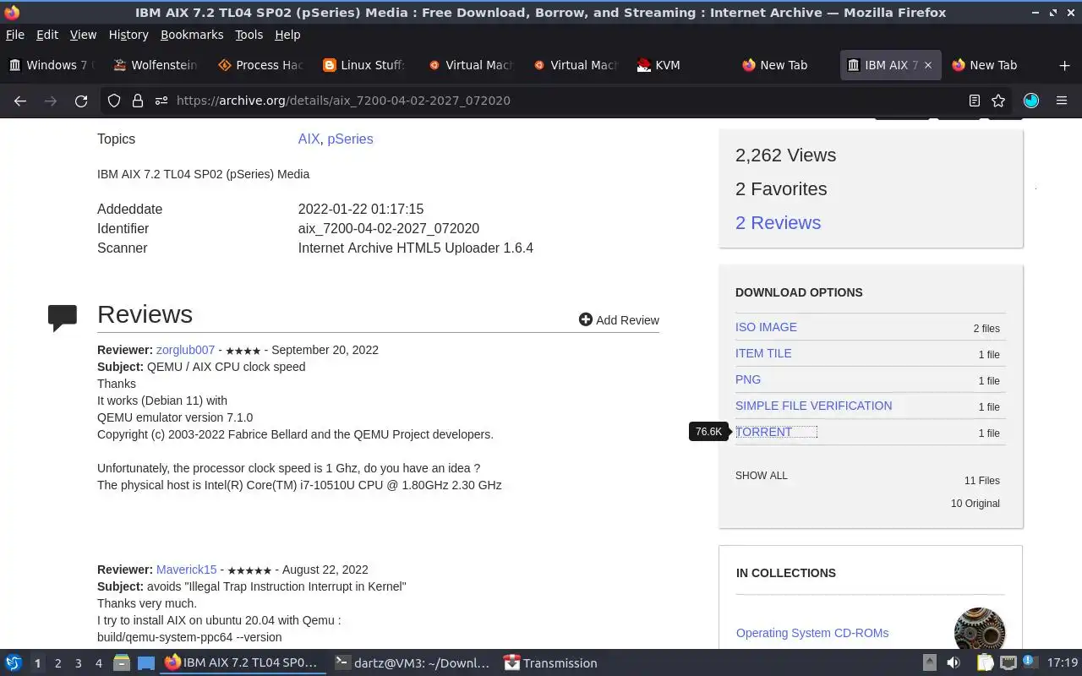Viewport: 1082px width, 676px height.
Task: Open the volume speaker tray icon
Action: click(x=953, y=663)
